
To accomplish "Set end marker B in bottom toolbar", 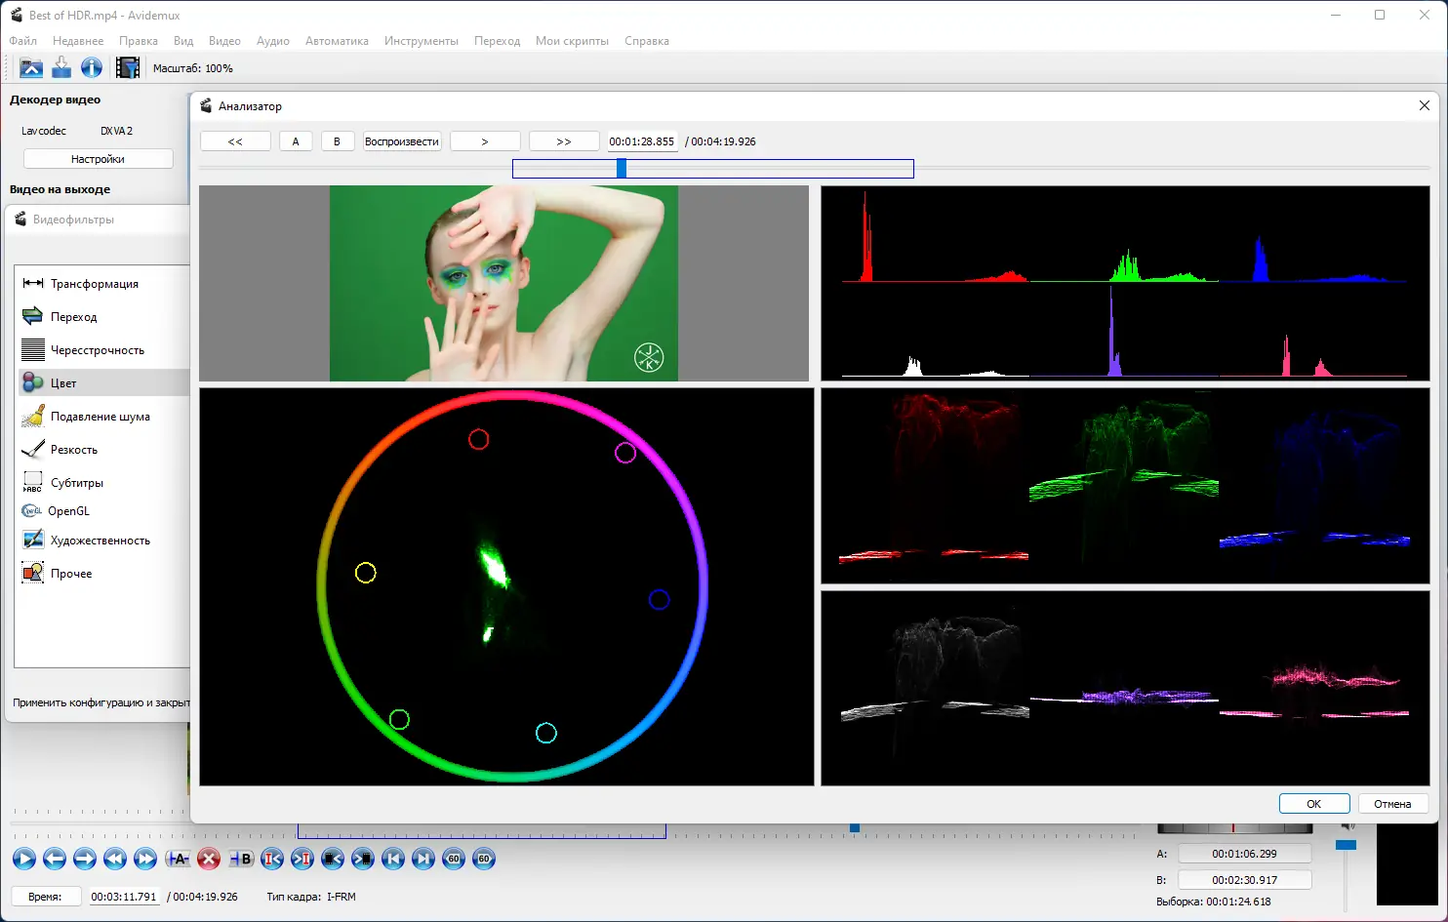I will coord(241,859).
